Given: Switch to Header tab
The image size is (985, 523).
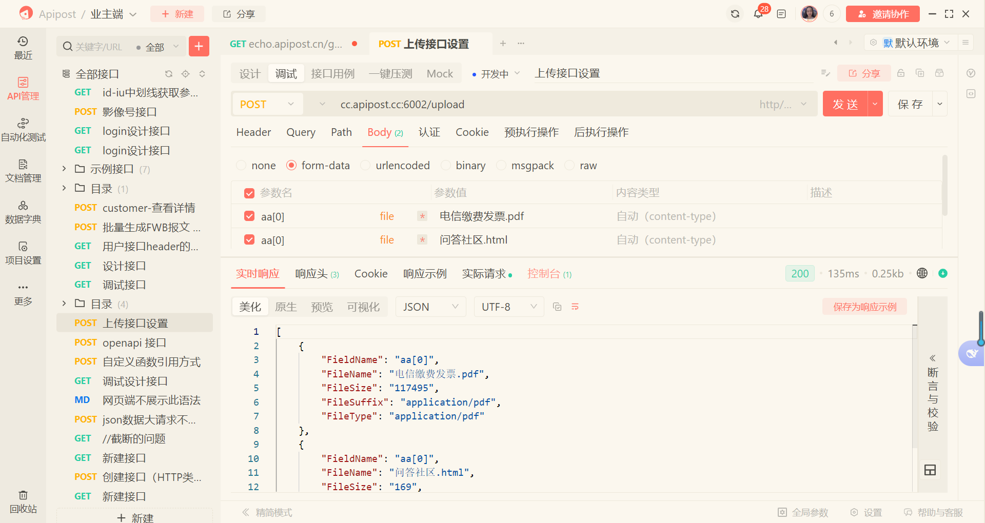Looking at the screenshot, I should point(253,132).
